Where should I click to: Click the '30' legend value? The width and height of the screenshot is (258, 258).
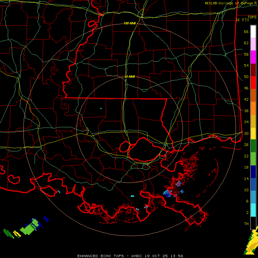point(246,133)
